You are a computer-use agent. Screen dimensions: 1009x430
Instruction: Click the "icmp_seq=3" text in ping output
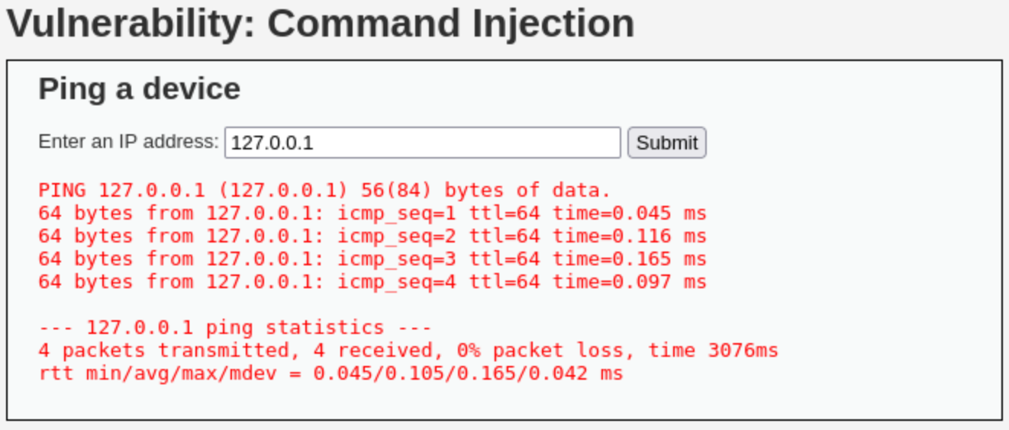click(398, 259)
